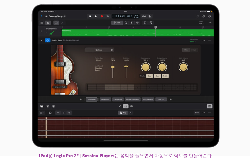Viewport: 250px width, 159px height.
Task: Toggle the play surface keyboard icon
Action: tap(210, 106)
